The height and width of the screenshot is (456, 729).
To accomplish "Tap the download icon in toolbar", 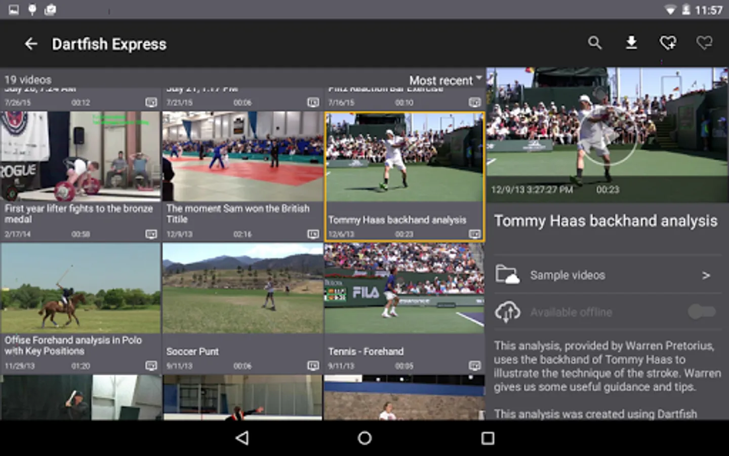I will point(631,43).
